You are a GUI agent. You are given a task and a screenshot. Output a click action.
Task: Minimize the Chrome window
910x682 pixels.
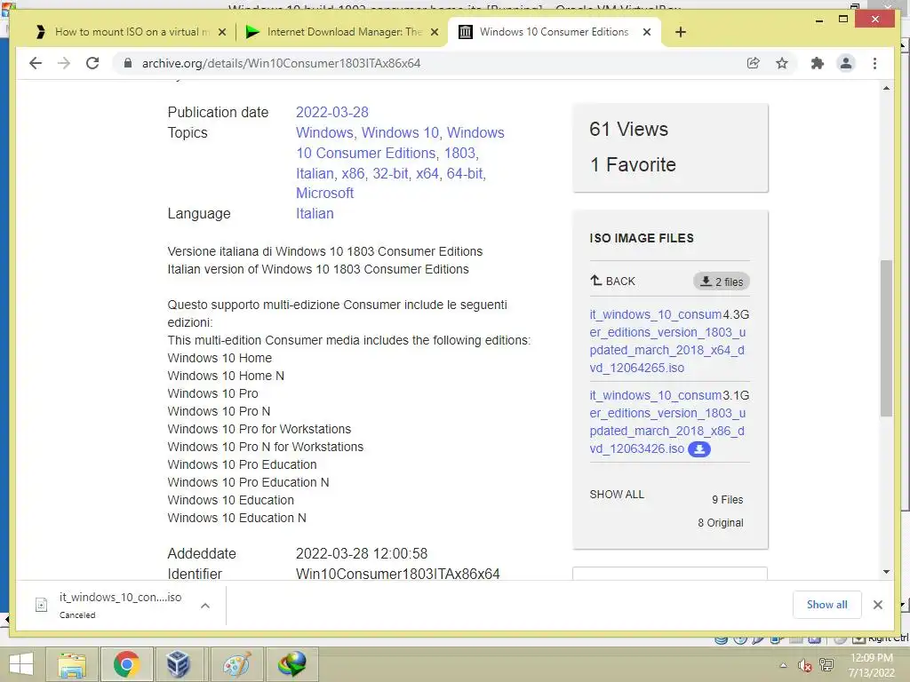click(818, 20)
